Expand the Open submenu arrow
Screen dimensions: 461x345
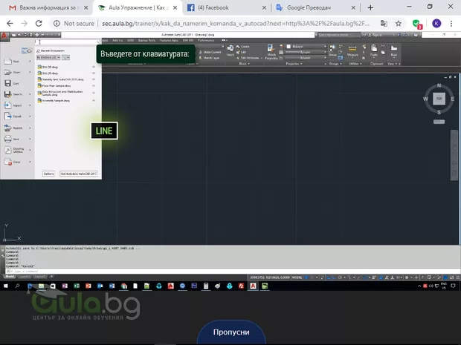[x=30, y=72]
